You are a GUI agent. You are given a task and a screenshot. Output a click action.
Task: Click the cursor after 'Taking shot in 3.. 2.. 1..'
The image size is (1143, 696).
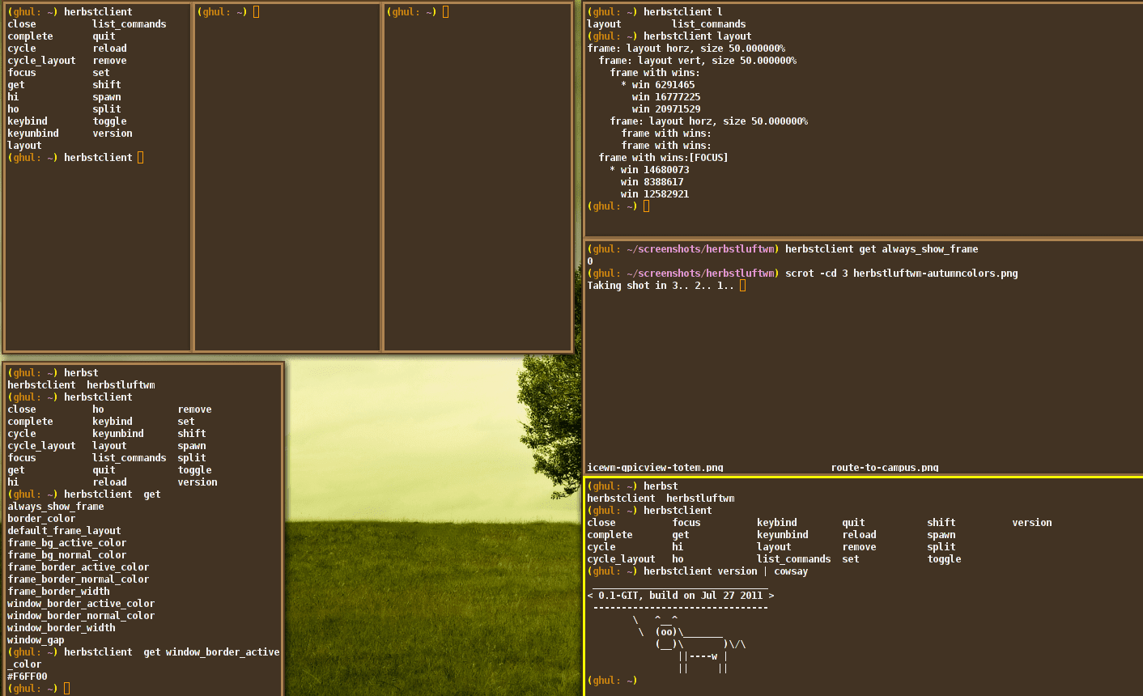tap(743, 286)
